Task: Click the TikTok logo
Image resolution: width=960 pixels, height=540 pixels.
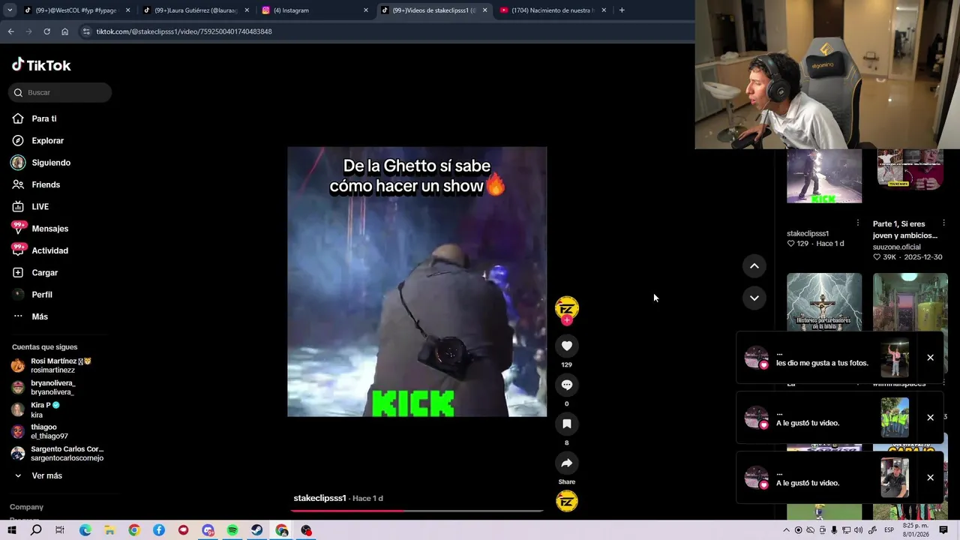Action: click(41, 65)
